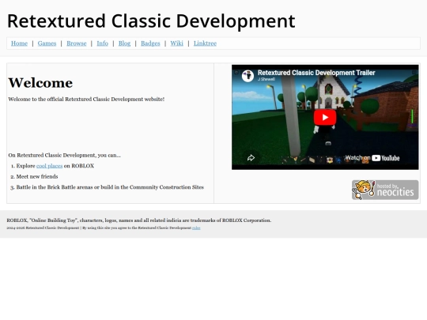The height and width of the screenshot is (320, 427).
Task: Follow the cool places link
Action: [49, 166]
